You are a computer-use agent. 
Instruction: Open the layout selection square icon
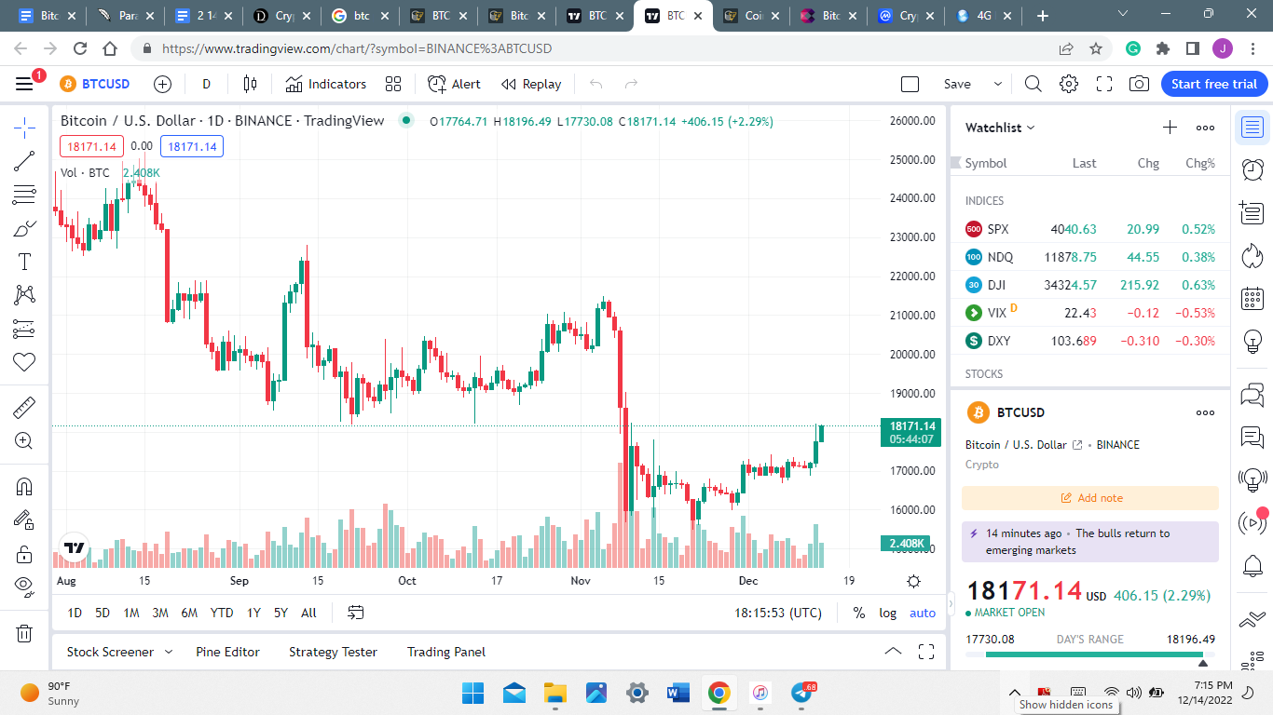(x=910, y=84)
